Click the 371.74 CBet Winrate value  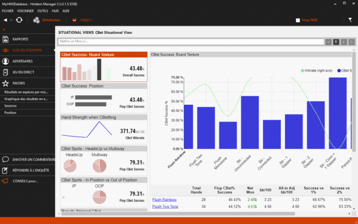[128, 131]
